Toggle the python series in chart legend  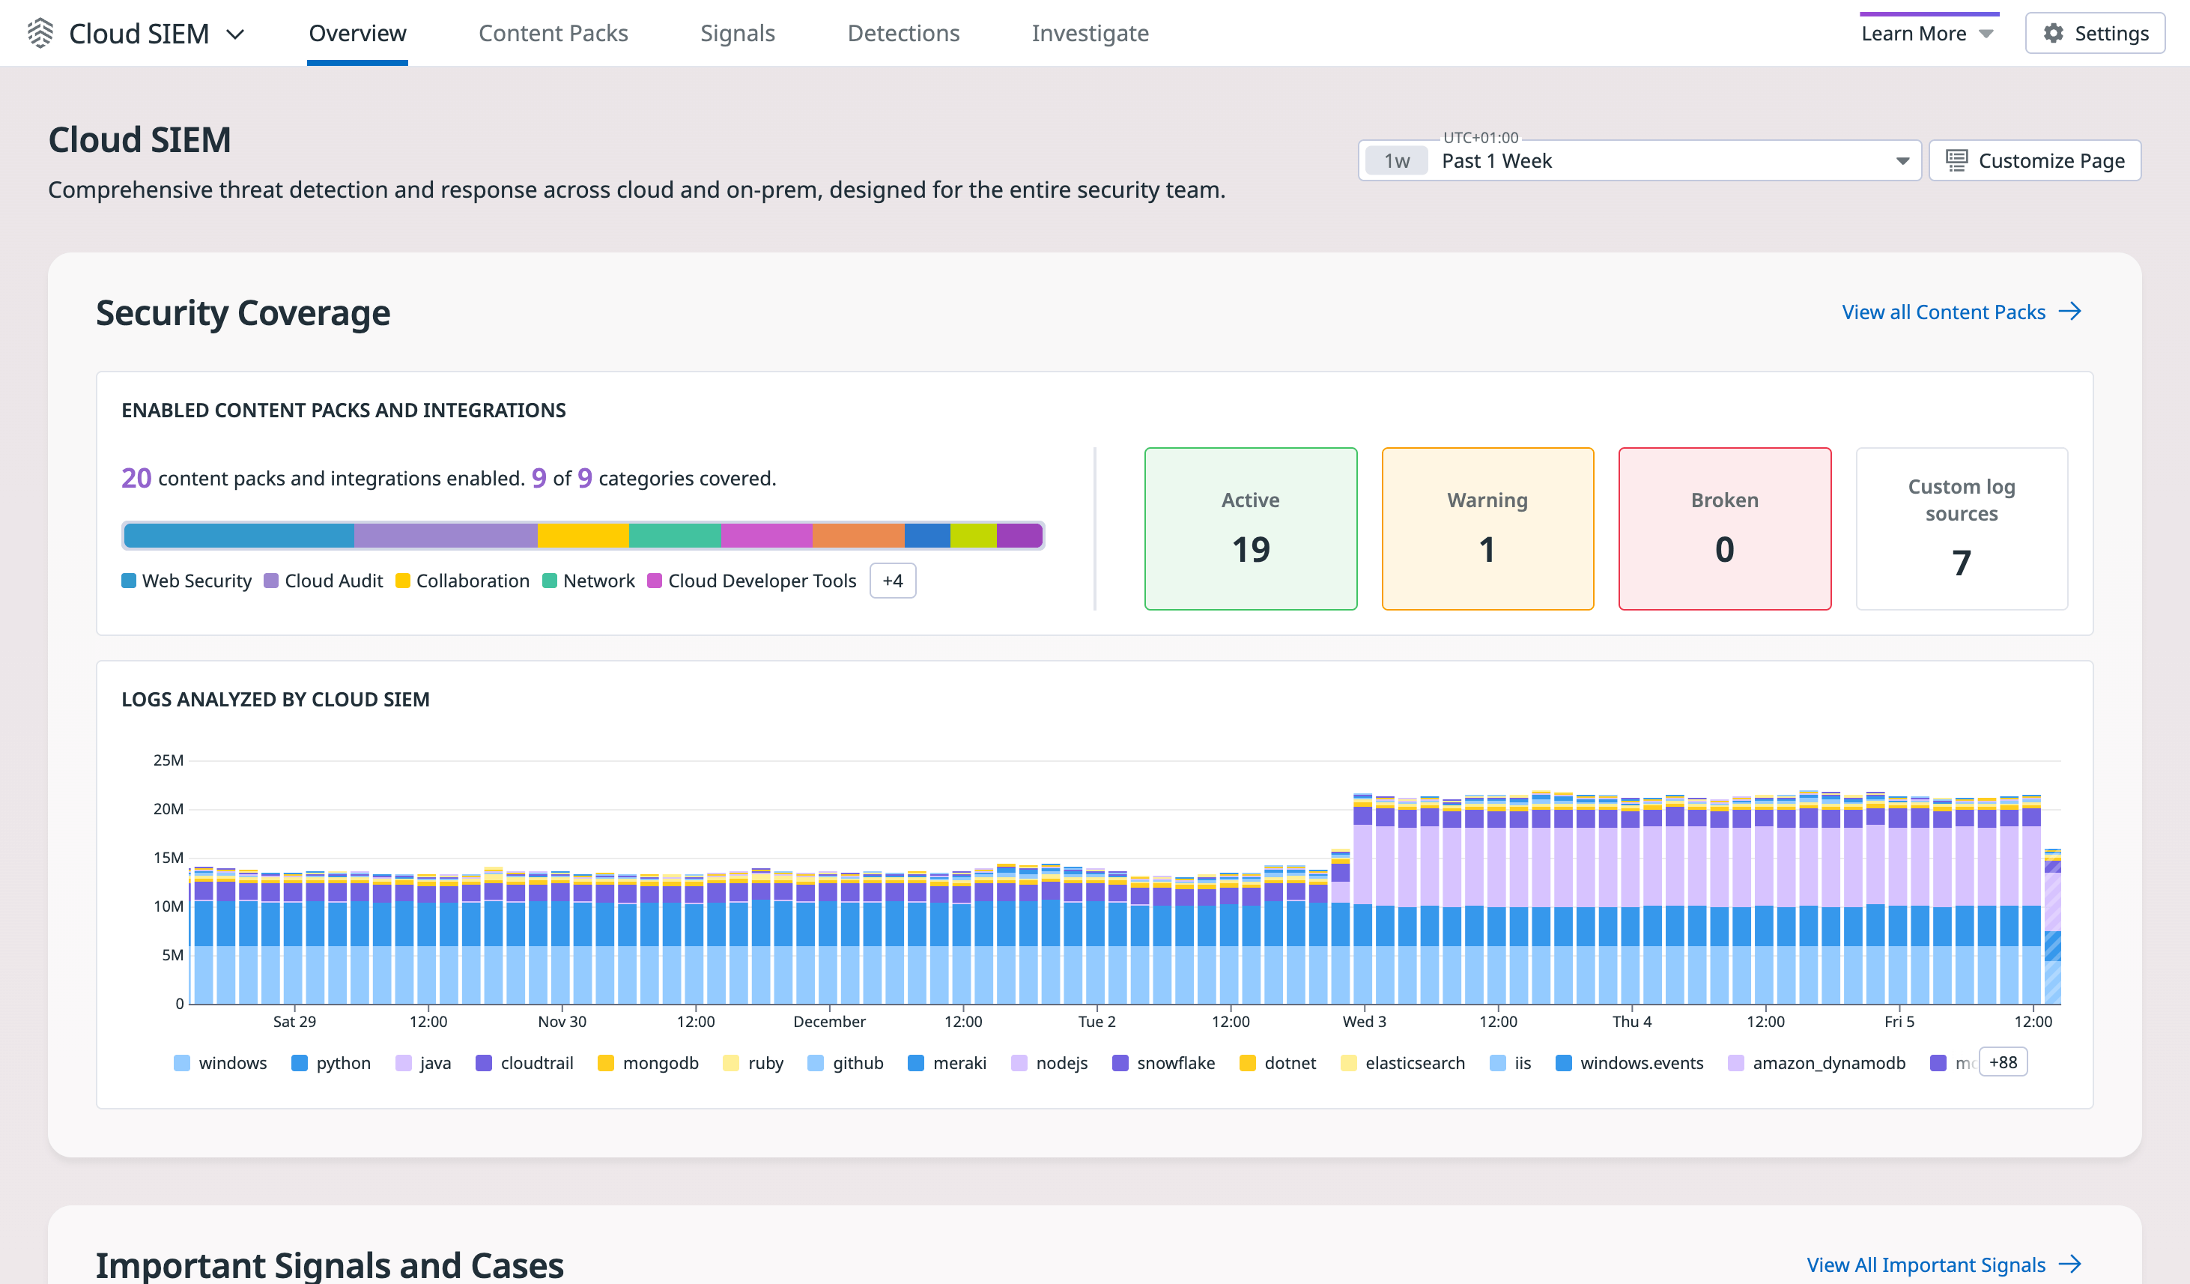click(342, 1062)
